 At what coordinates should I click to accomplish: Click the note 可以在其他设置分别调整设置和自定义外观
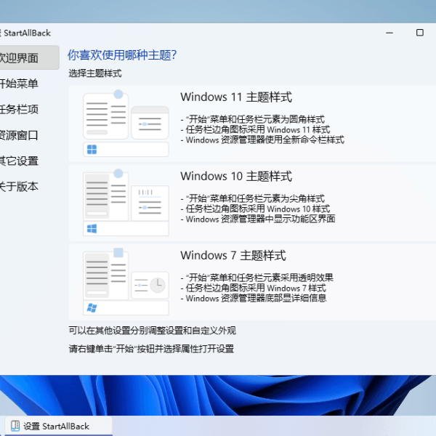[153, 331]
